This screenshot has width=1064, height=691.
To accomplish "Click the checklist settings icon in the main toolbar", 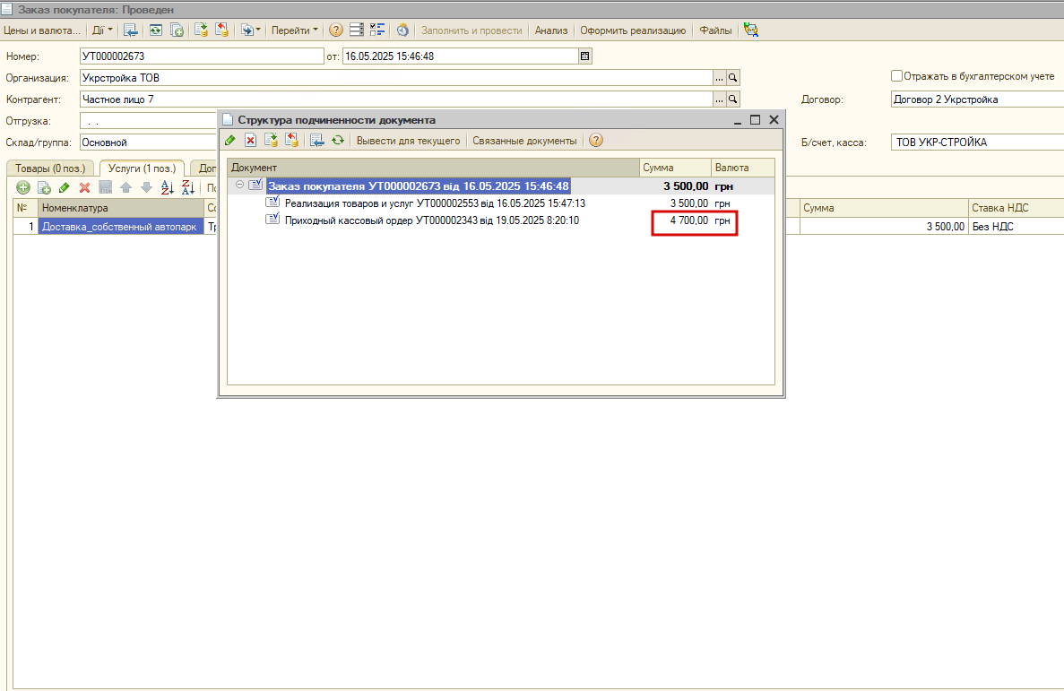I will [x=377, y=30].
